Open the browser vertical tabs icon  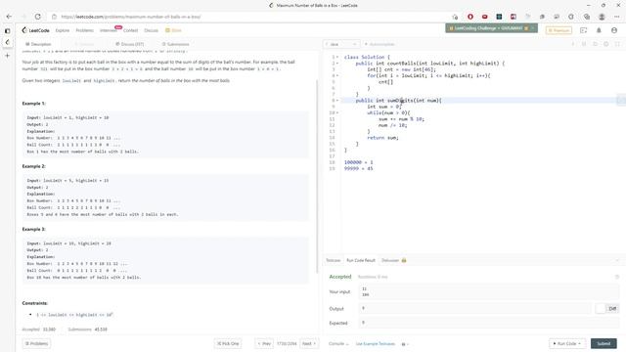(7, 30)
